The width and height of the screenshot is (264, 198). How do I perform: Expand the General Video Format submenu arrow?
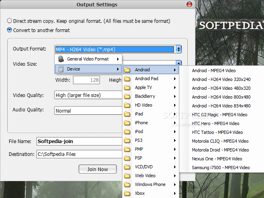(118, 59)
